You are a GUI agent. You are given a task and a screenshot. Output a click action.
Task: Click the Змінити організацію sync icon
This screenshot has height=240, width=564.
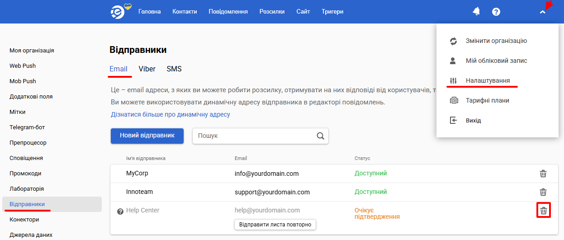pos(454,41)
